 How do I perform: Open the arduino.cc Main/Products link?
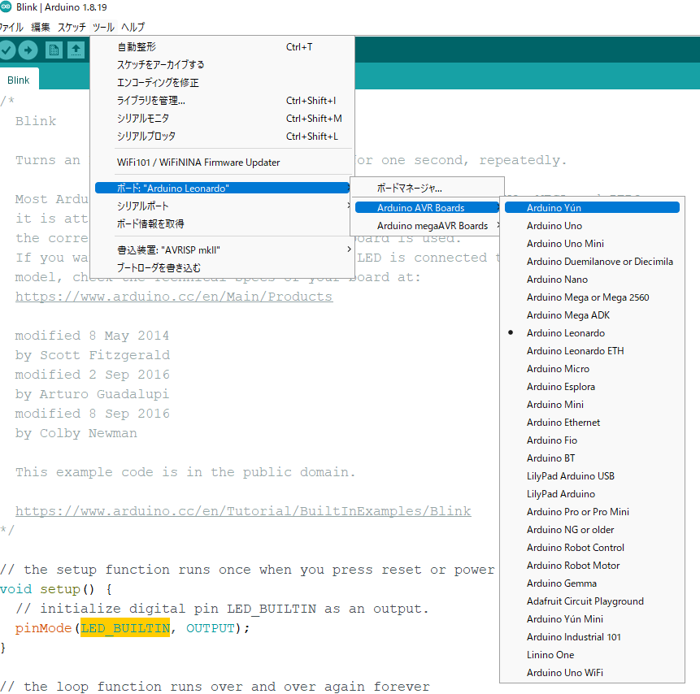(173, 297)
